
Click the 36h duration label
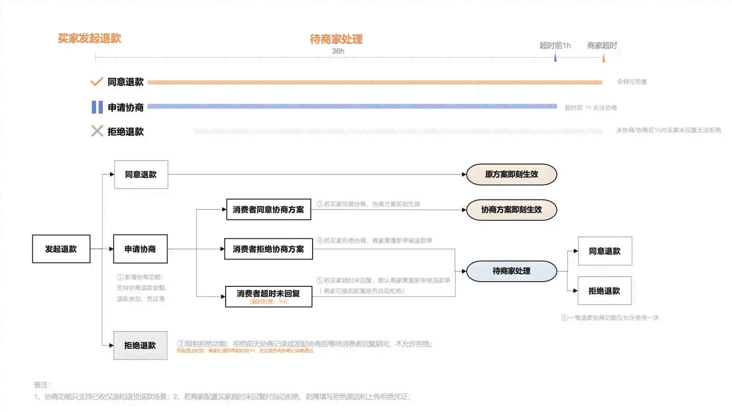pos(338,51)
